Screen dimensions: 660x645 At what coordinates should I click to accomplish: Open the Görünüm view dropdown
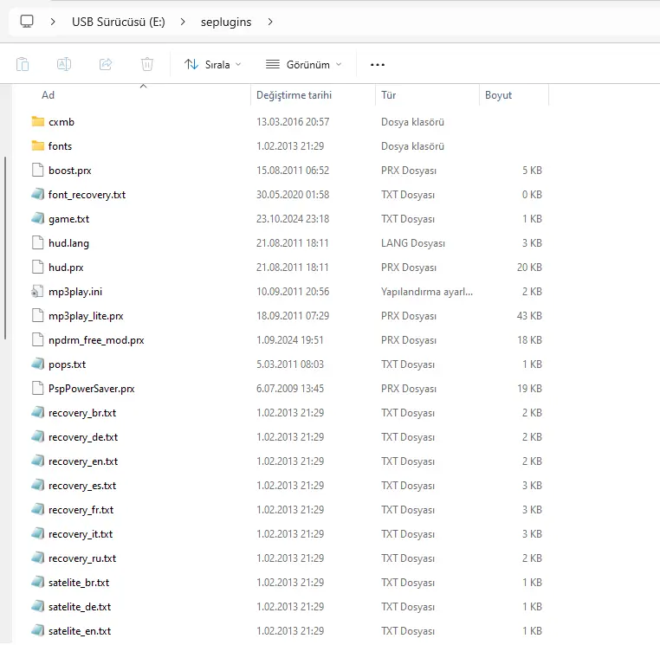click(x=303, y=64)
